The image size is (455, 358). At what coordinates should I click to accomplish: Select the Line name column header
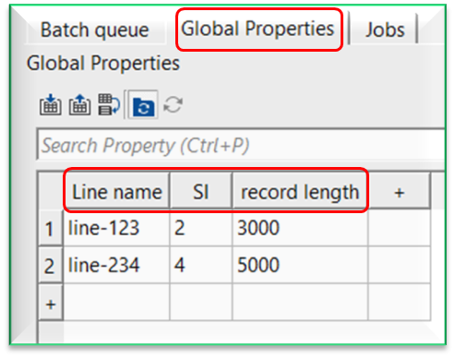116,192
